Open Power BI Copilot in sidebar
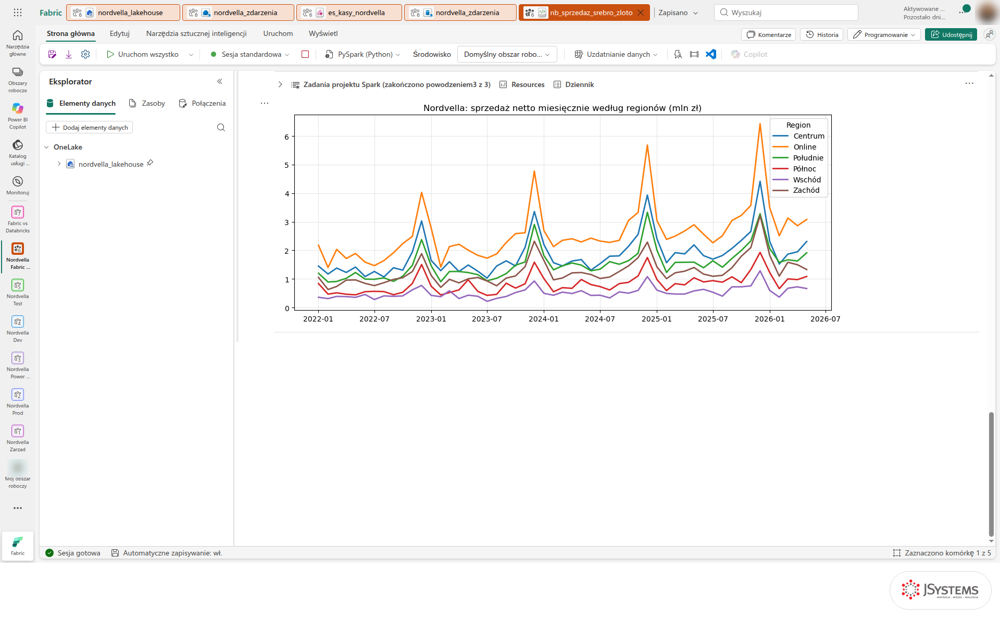Screen dimensions: 1000x618 click(18, 115)
